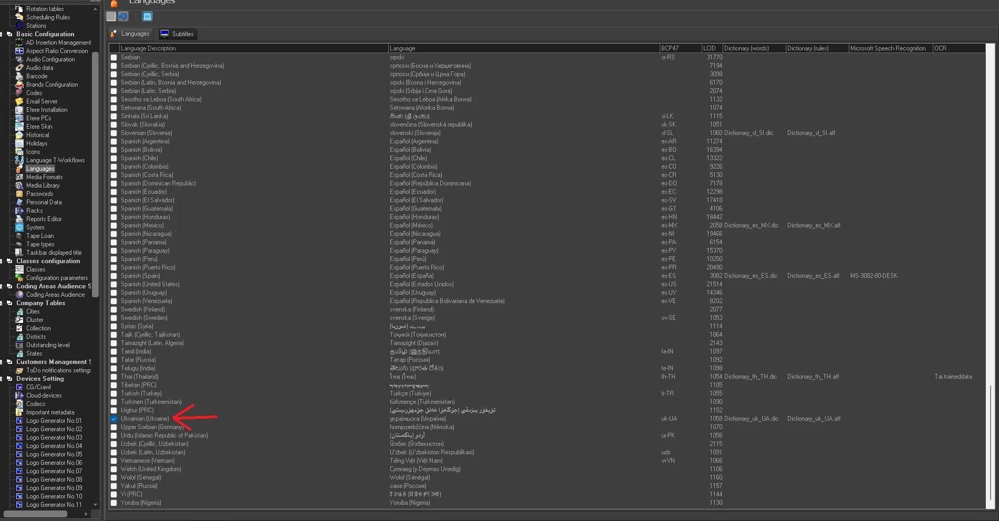Click the Aspect Ratio Conversion icon
999x521 pixels.
19,51
